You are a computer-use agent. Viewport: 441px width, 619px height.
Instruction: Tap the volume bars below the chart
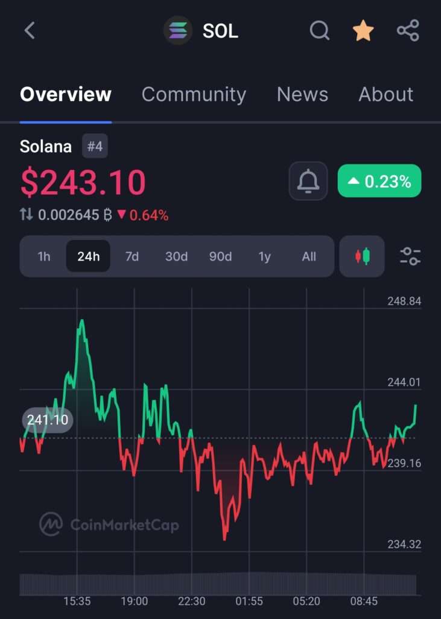(218, 584)
